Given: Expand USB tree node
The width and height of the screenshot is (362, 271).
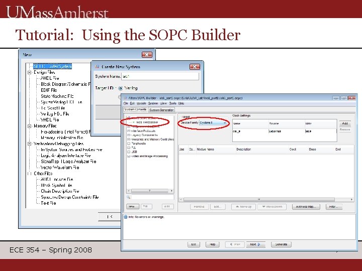Looking at the screenshot, I should pyautogui.click(x=129, y=152).
